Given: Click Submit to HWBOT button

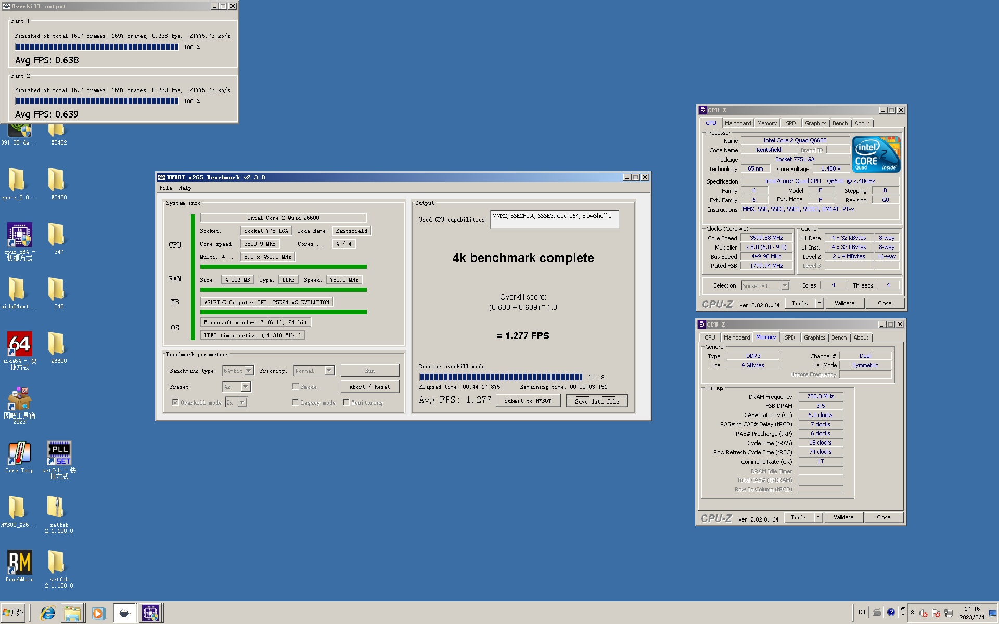Looking at the screenshot, I should pos(528,401).
